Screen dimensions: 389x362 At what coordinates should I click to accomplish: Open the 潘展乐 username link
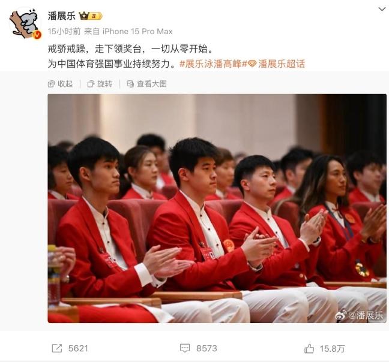click(x=61, y=16)
